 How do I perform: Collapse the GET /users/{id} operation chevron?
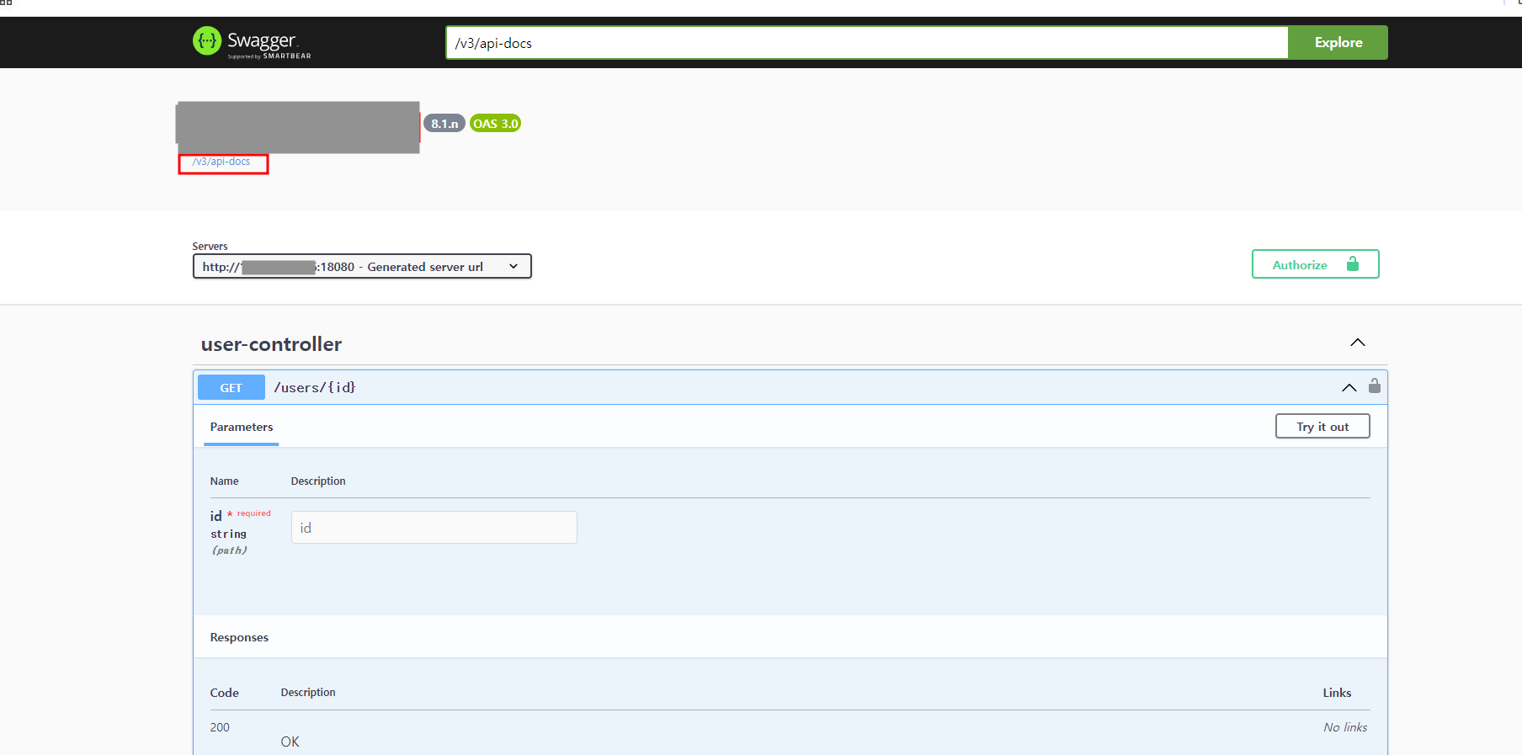[1349, 387]
